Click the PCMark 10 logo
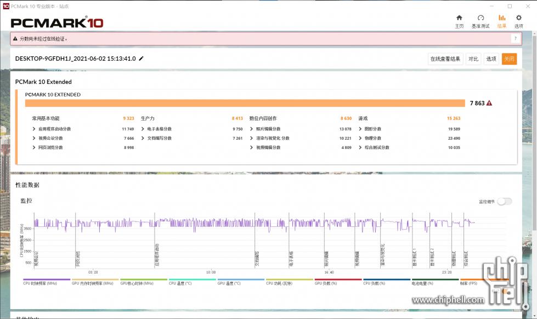Screen dimensions: 537x319 pyautogui.click(x=57, y=22)
